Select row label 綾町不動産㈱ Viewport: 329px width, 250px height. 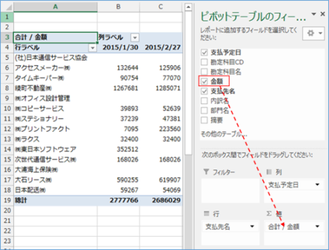55,88
